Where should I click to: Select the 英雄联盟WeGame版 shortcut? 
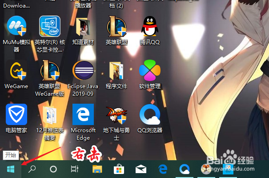pos(50,70)
